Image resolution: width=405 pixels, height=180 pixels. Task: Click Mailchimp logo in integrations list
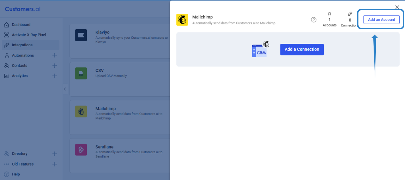tap(81, 112)
